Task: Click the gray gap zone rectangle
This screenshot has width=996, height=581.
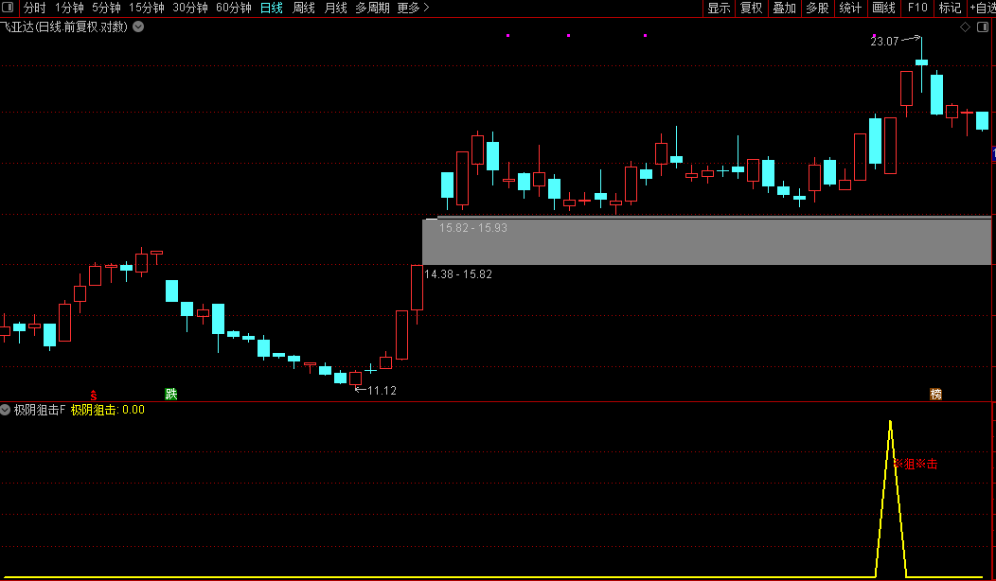Action: (706, 242)
